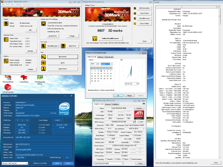
Task: Switch to the Internet-idő tab
Action: tap(109, 57)
